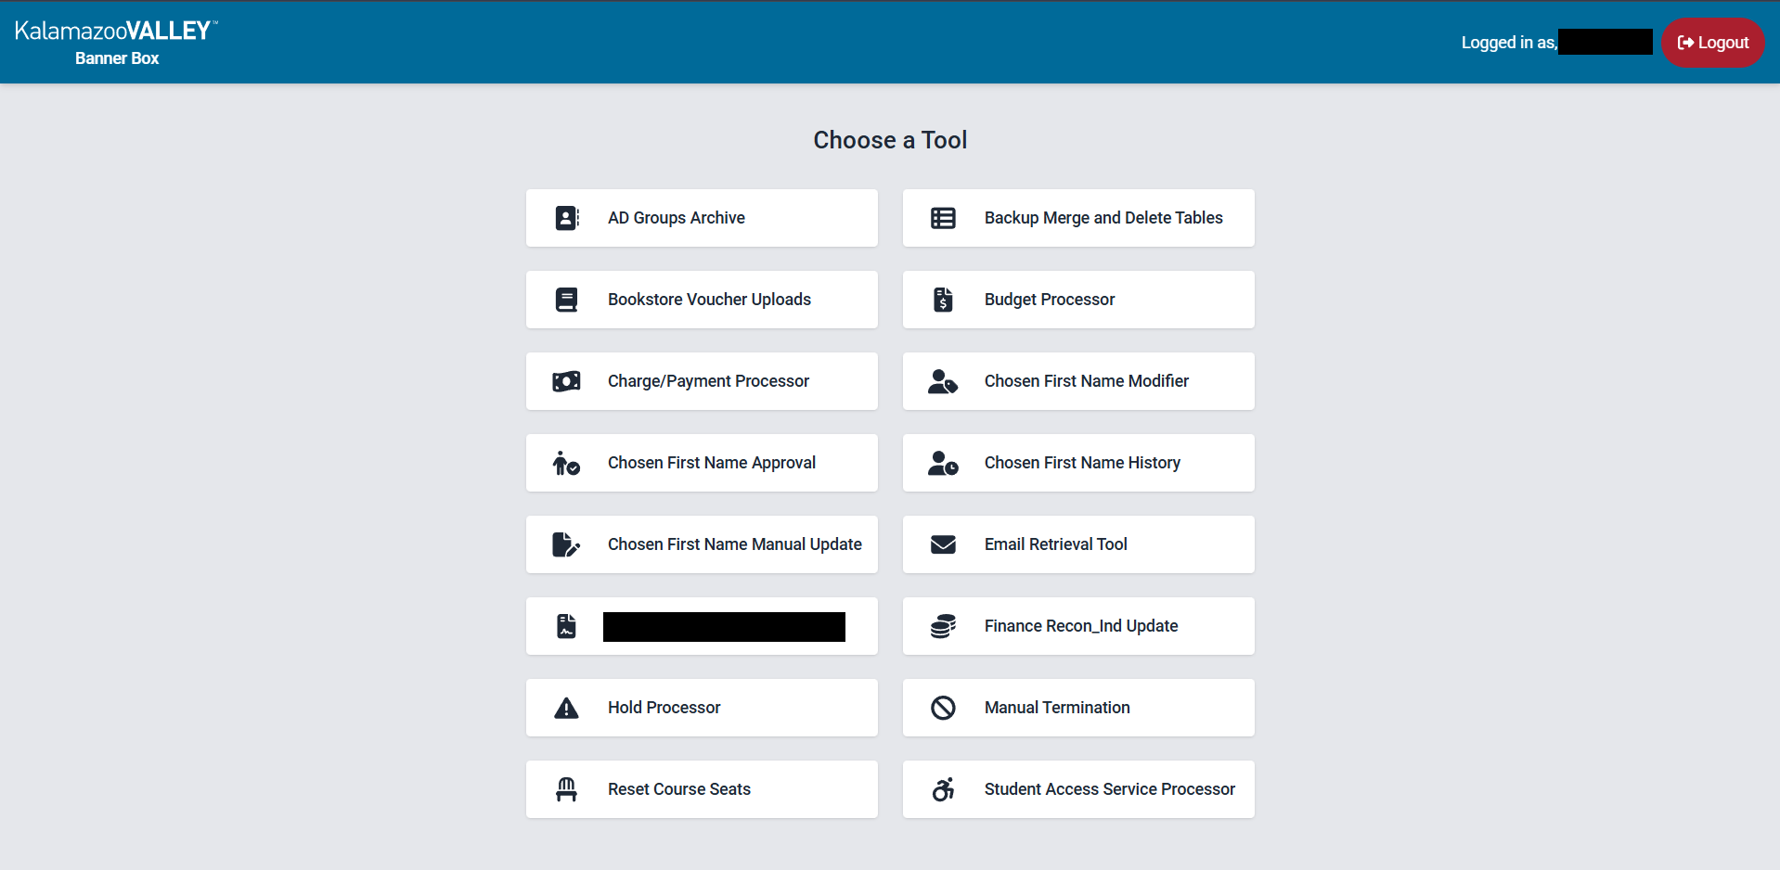Click the KalamazooVALLEY Banner Box logo
The image size is (1780, 870).
point(116,43)
